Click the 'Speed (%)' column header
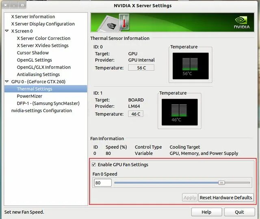 [x=116, y=147]
